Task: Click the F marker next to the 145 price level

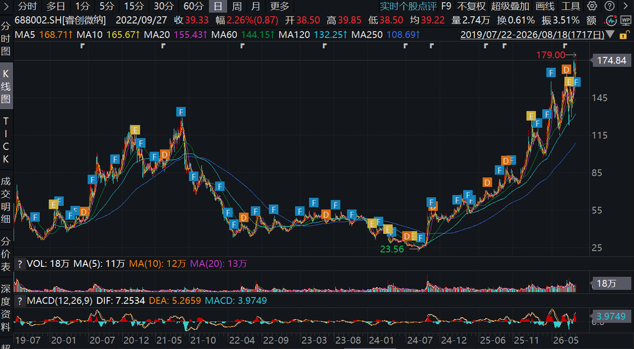Action: (576, 82)
